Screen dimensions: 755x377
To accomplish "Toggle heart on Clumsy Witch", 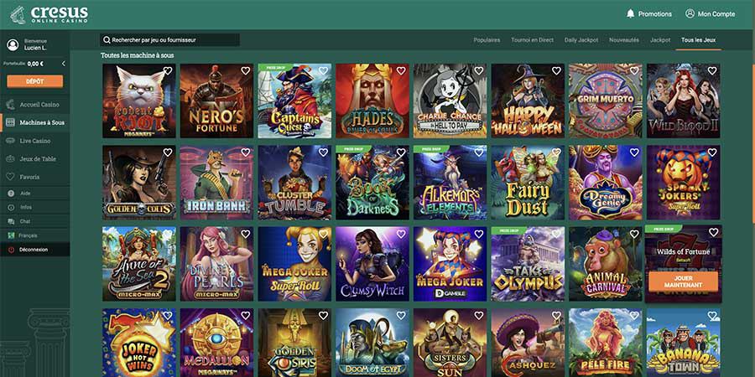I will pos(401,234).
